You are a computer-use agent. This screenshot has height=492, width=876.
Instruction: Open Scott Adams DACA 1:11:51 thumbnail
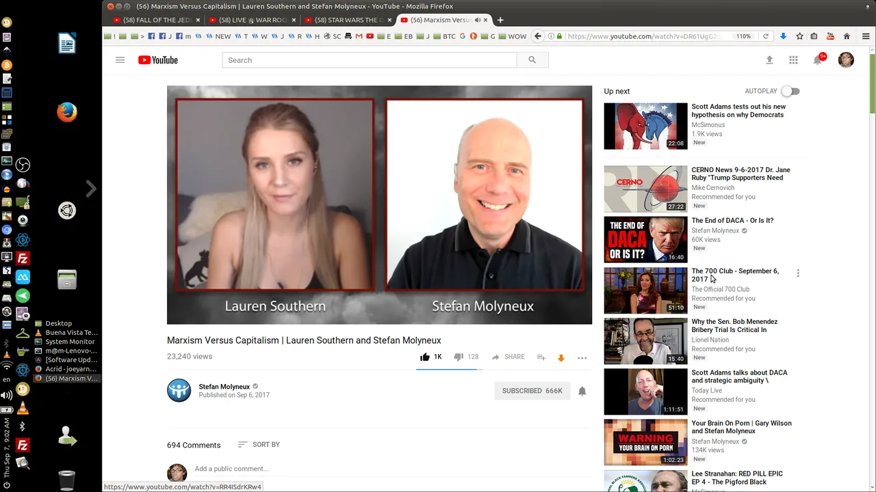tap(645, 392)
